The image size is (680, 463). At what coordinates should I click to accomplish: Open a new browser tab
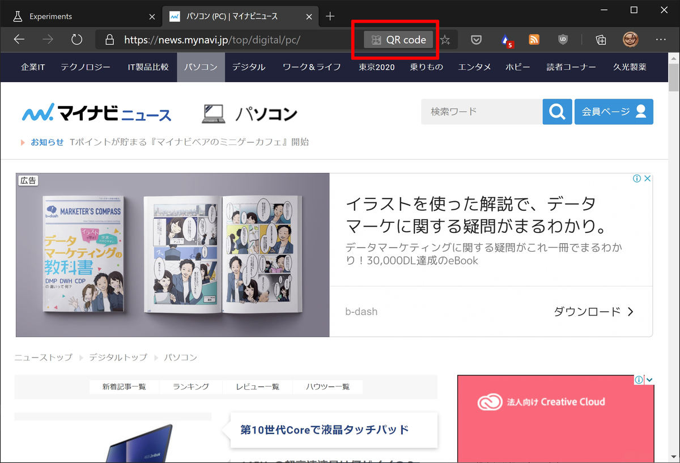tap(330, 16)
